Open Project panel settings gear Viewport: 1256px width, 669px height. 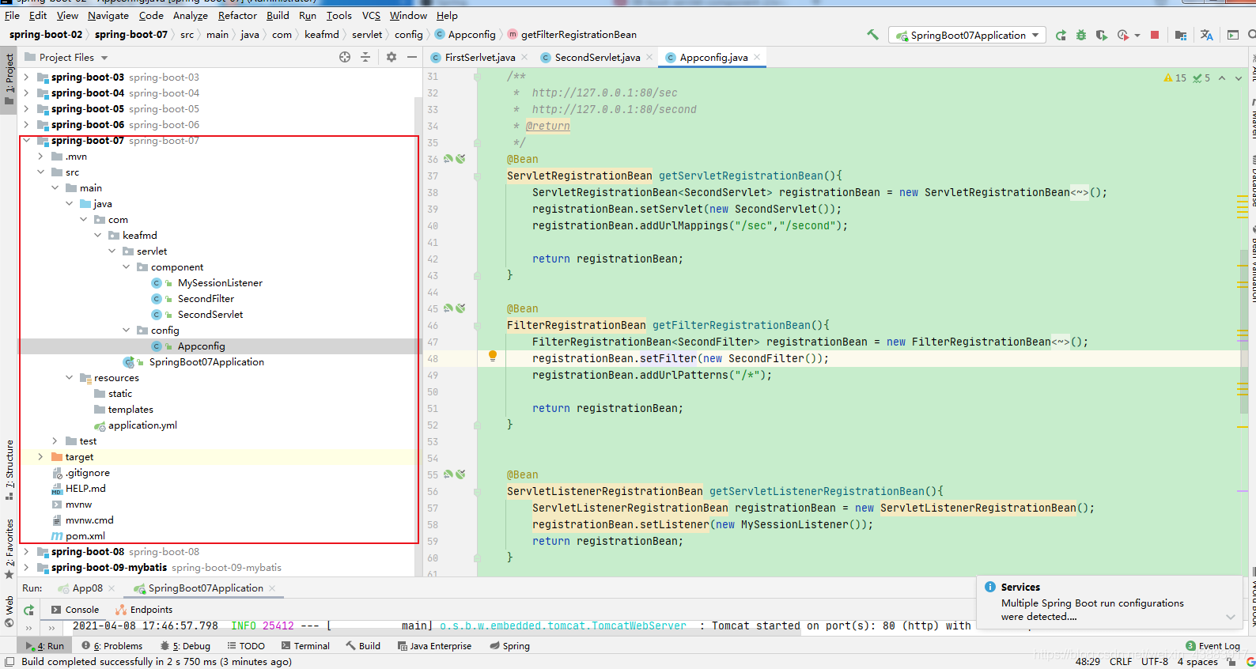(392, 57)
